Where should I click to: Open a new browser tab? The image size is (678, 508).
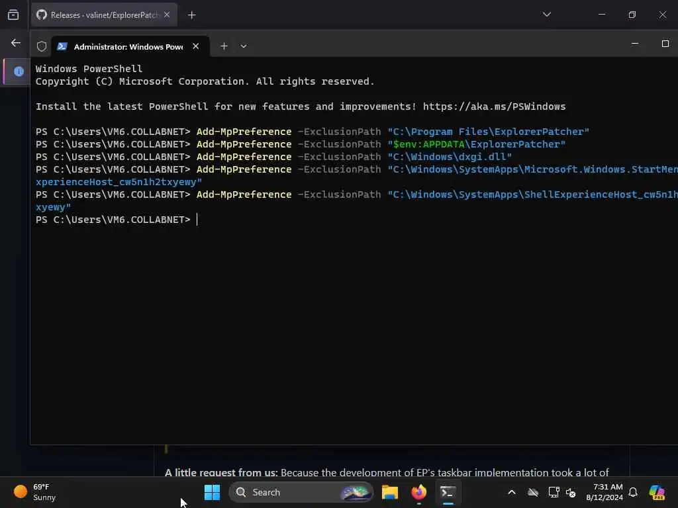(191, 15)
